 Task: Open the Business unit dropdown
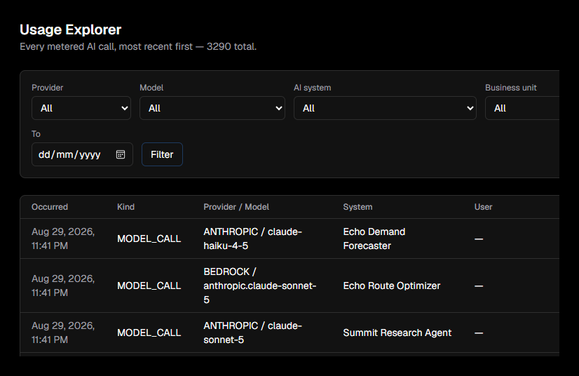point(522,108)
